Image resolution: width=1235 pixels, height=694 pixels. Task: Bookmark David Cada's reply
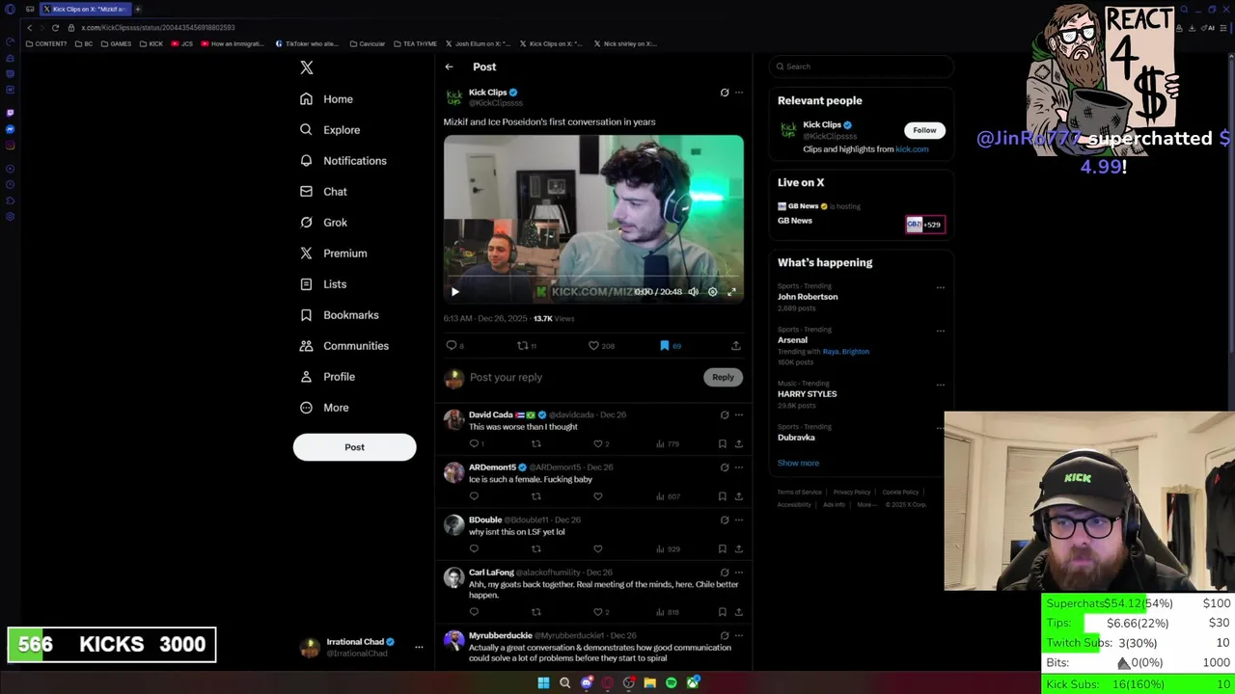tap(722, 444)
